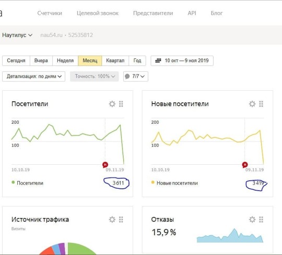Click yellow Новые посетители legend dot
The height and width of the screenshot is (255, 282).
[x=153, y=183]
